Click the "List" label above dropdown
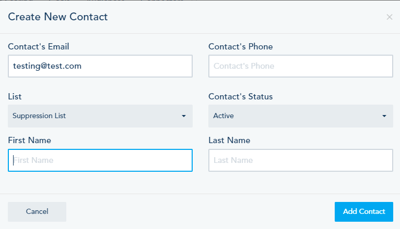This screenshot has width=400, height=229. [x=15, y=97]
